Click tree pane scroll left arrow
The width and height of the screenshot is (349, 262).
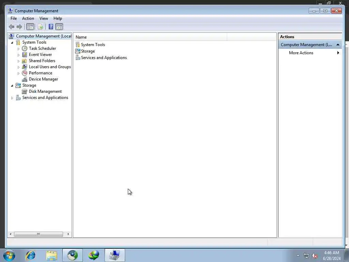[11, 234]
